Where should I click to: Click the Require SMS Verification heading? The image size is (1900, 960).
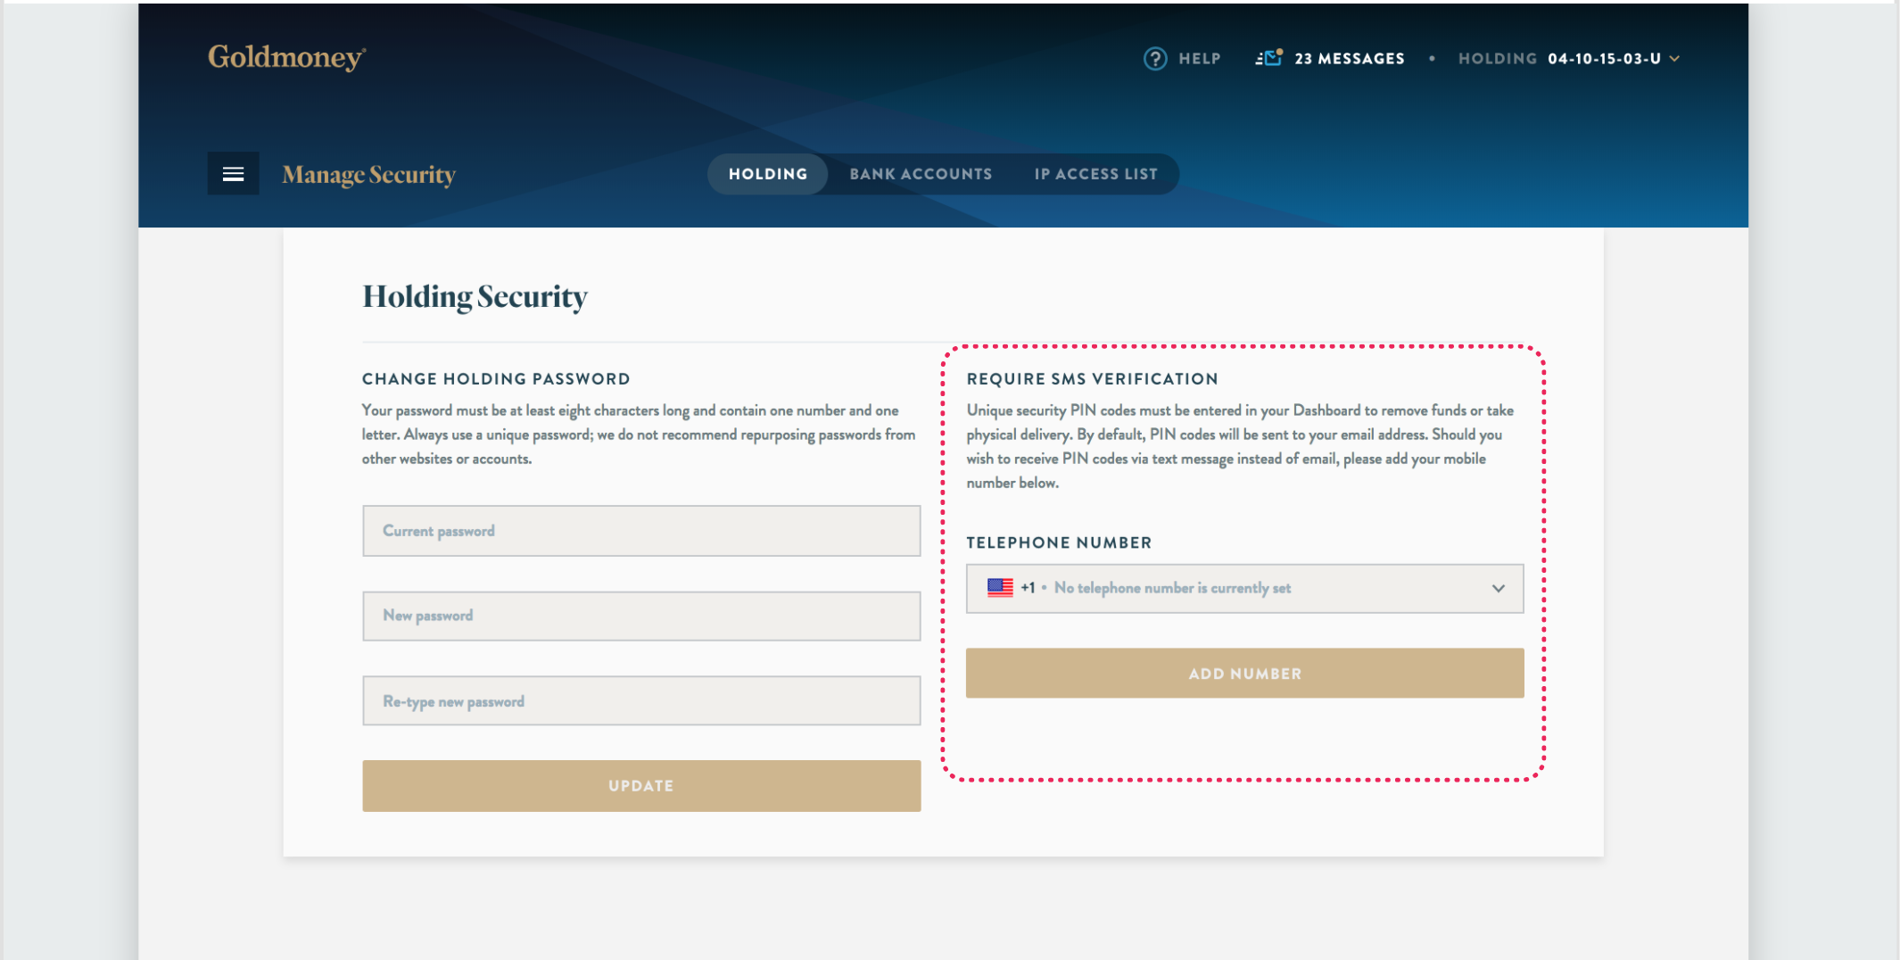click(1092, 379)
